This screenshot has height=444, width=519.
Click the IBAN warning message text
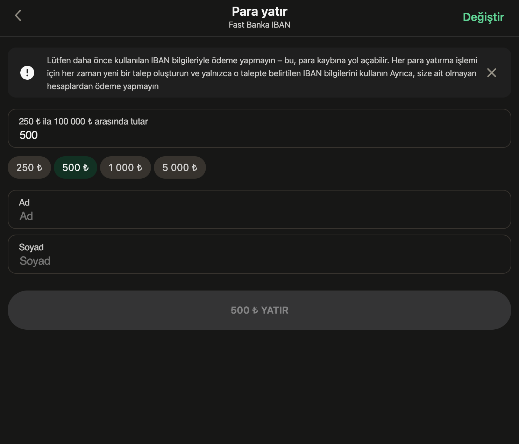point(262,73)
